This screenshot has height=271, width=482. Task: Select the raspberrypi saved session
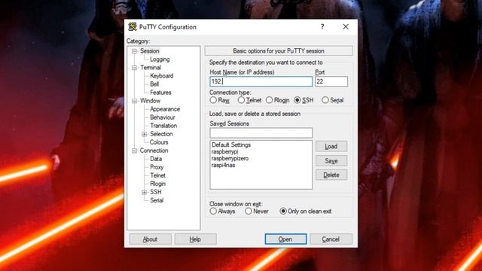click(224, 152)
